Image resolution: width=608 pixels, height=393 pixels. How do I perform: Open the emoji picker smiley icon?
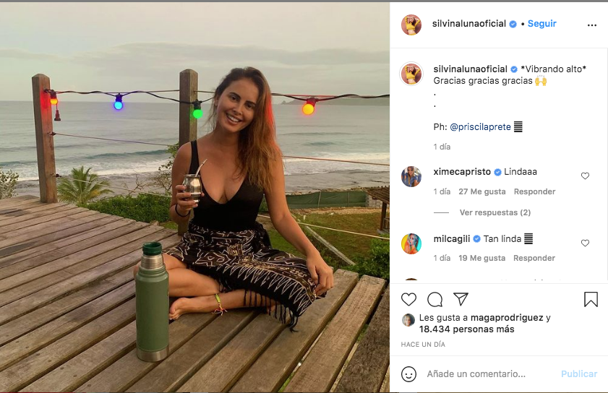point(409,374)
